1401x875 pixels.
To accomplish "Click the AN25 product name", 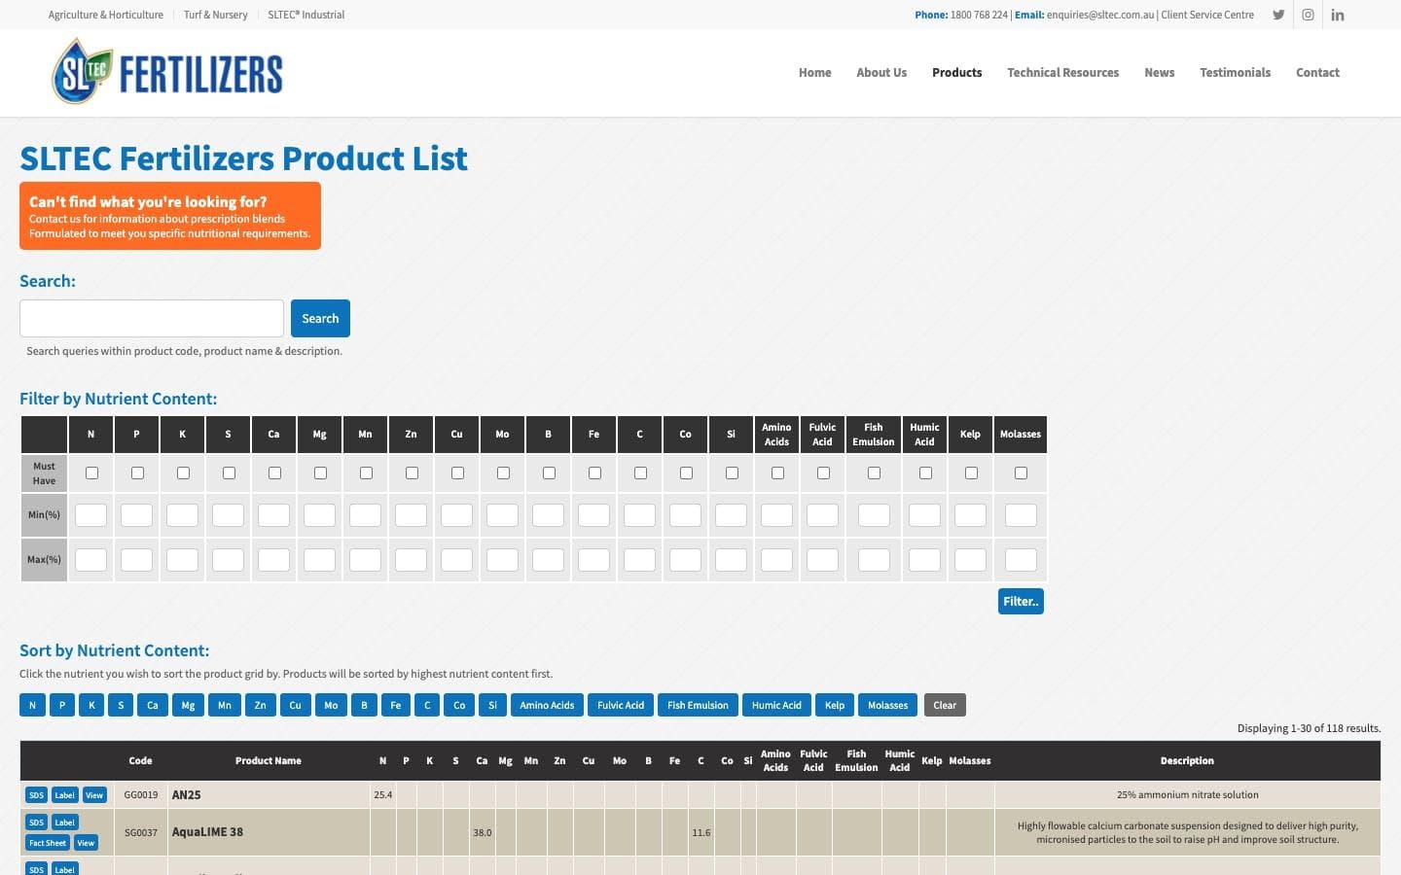I will click(x=186, y=795).
